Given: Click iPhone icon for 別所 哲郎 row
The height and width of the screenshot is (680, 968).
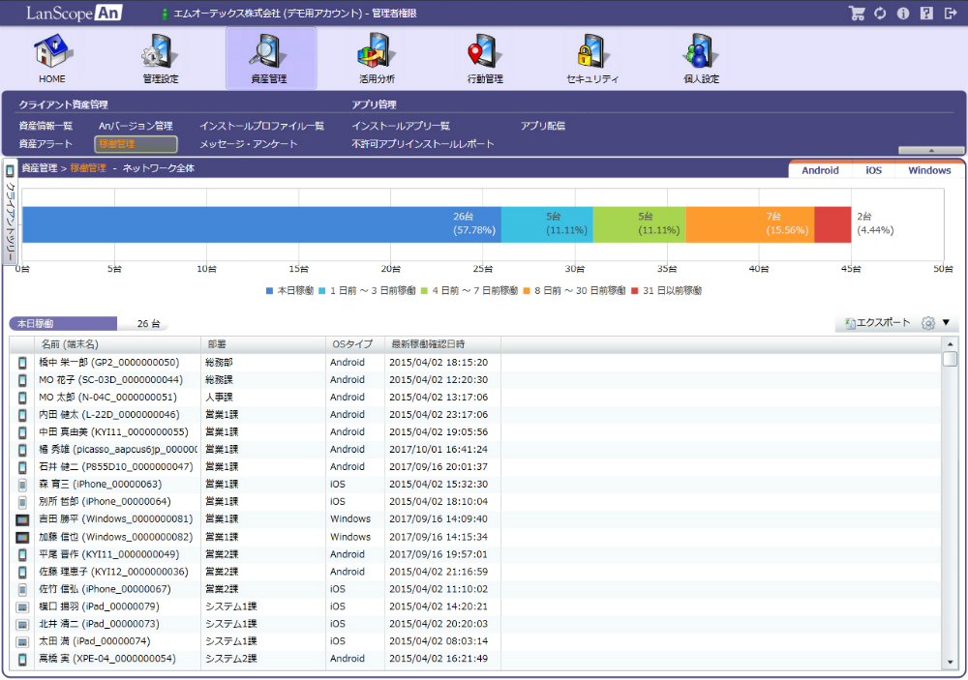Looking at the screenshot, I should [22, 502].
